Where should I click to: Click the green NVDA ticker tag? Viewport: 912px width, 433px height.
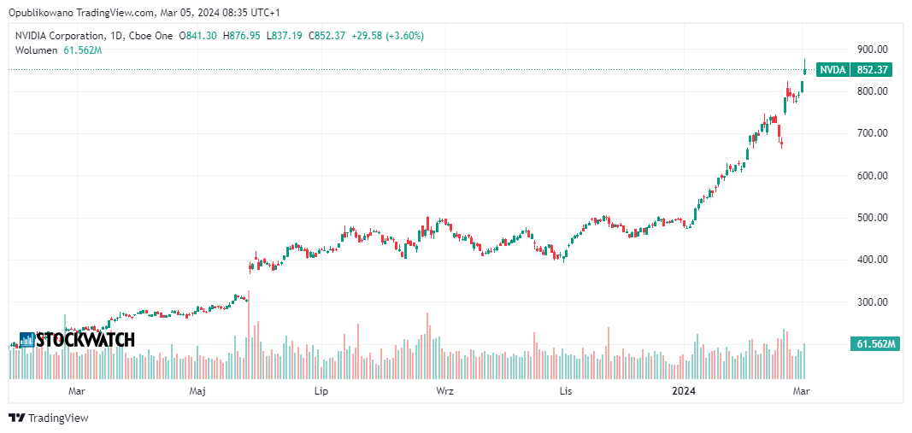click(x=833, y=70)
